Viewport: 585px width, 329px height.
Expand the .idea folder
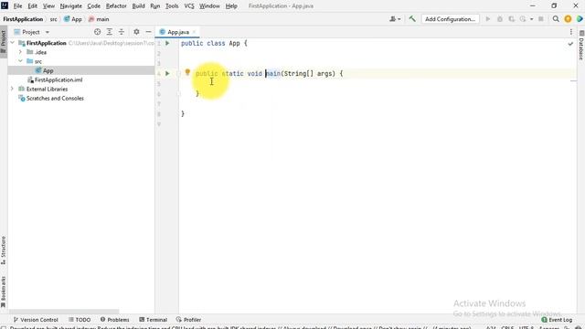click(x=20, y=52)
